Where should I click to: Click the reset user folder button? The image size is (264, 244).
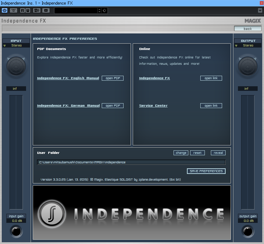(197, 153)
